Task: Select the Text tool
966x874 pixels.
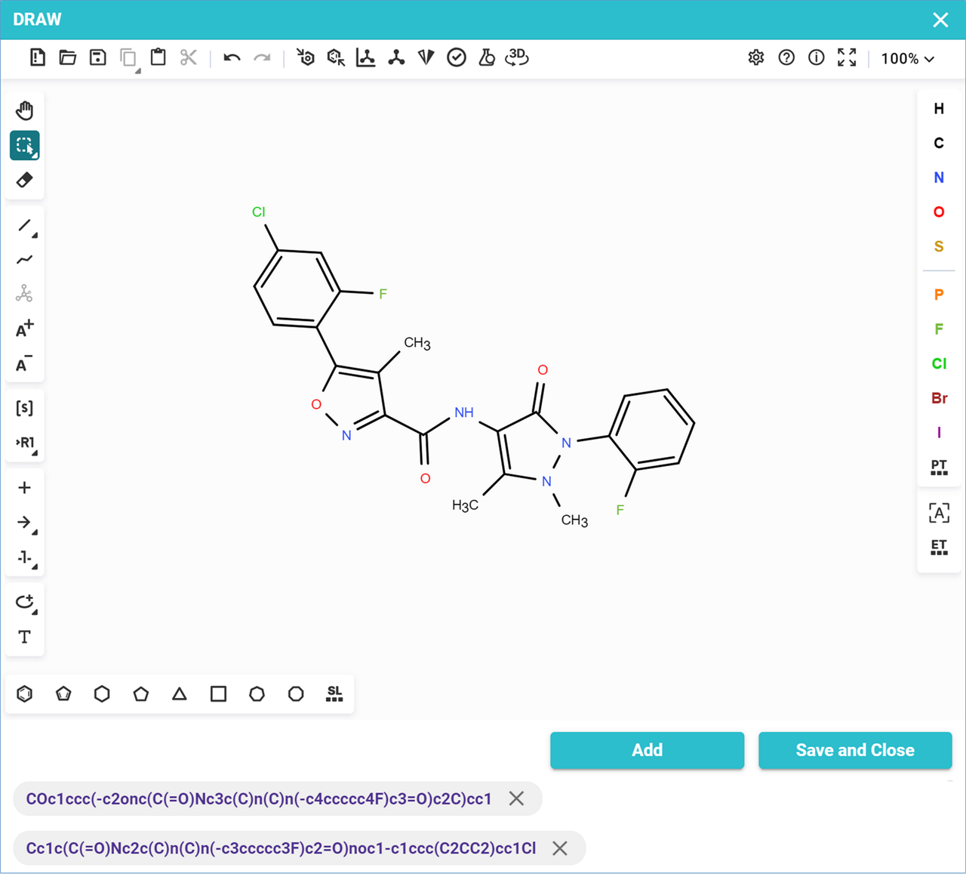Action: (x=24, y=637)
